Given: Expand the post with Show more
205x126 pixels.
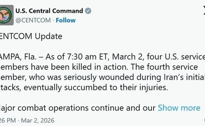Looking at the screenshot, I should pos(179,108).
